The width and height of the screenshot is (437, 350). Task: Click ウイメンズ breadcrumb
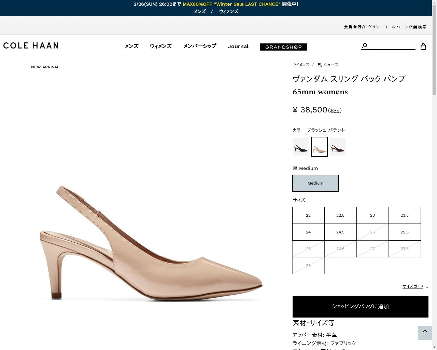point(301,65)
